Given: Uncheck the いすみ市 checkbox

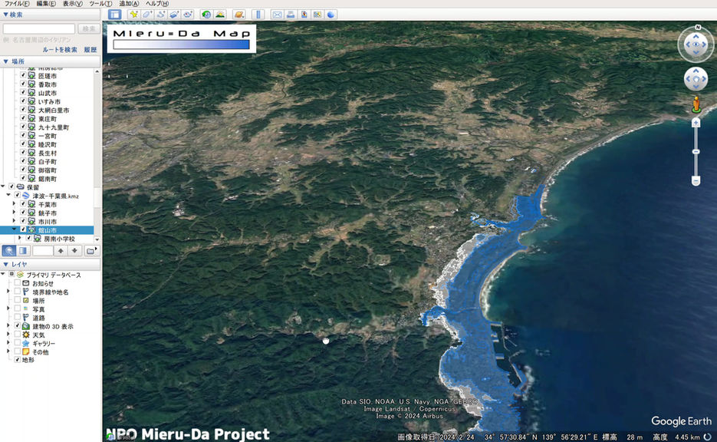Looking at the screenshot, I should tap(23, 101).
